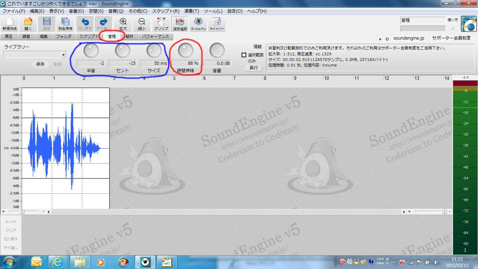Click the サイズ knob
This screenshot has width=478, height=269.
[x=154, y=50]
